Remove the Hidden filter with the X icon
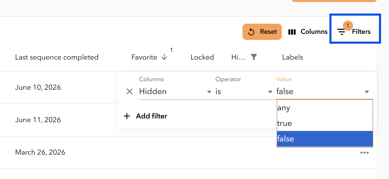Viewport: 389px width, 179px height. pos(130,92)
